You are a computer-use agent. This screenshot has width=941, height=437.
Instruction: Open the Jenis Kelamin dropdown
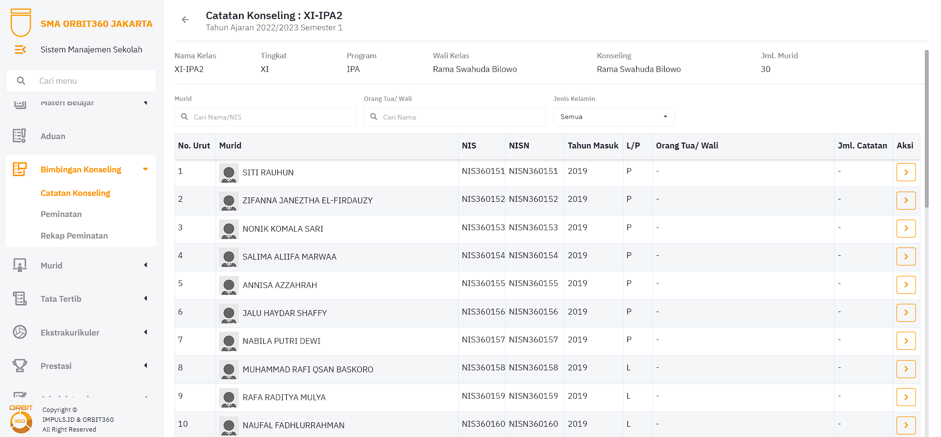[614, 117]
